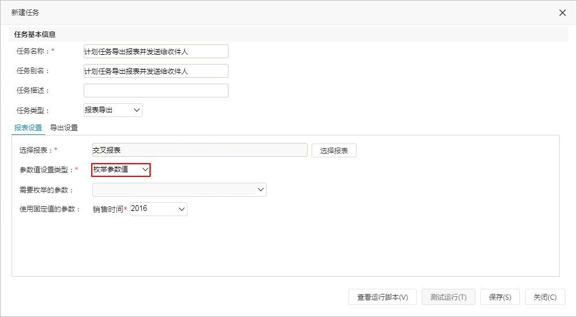This screenshot has height=317, width=577.
Task: Open the 任务类型 dropdown showing 报表导出
Action: point(113,110)
